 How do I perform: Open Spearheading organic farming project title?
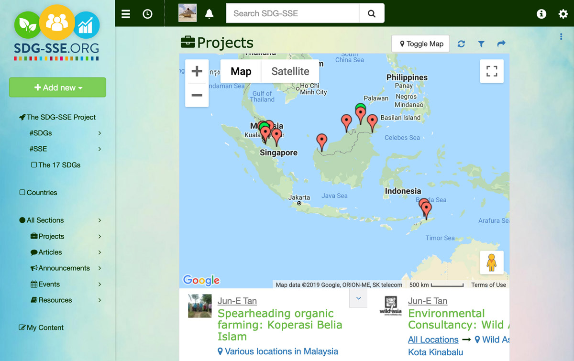[x=280, y=325]
